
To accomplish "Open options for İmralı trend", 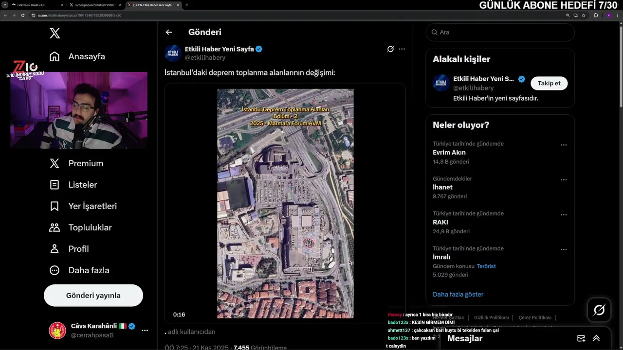I will pos(564,250).
